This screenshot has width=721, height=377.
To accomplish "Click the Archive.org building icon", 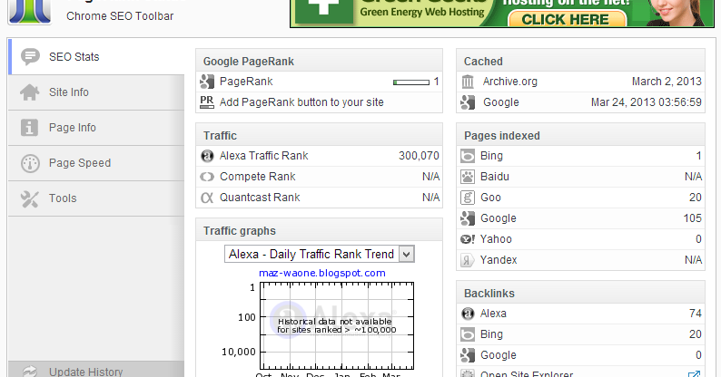I will click(x=468, y=82).
